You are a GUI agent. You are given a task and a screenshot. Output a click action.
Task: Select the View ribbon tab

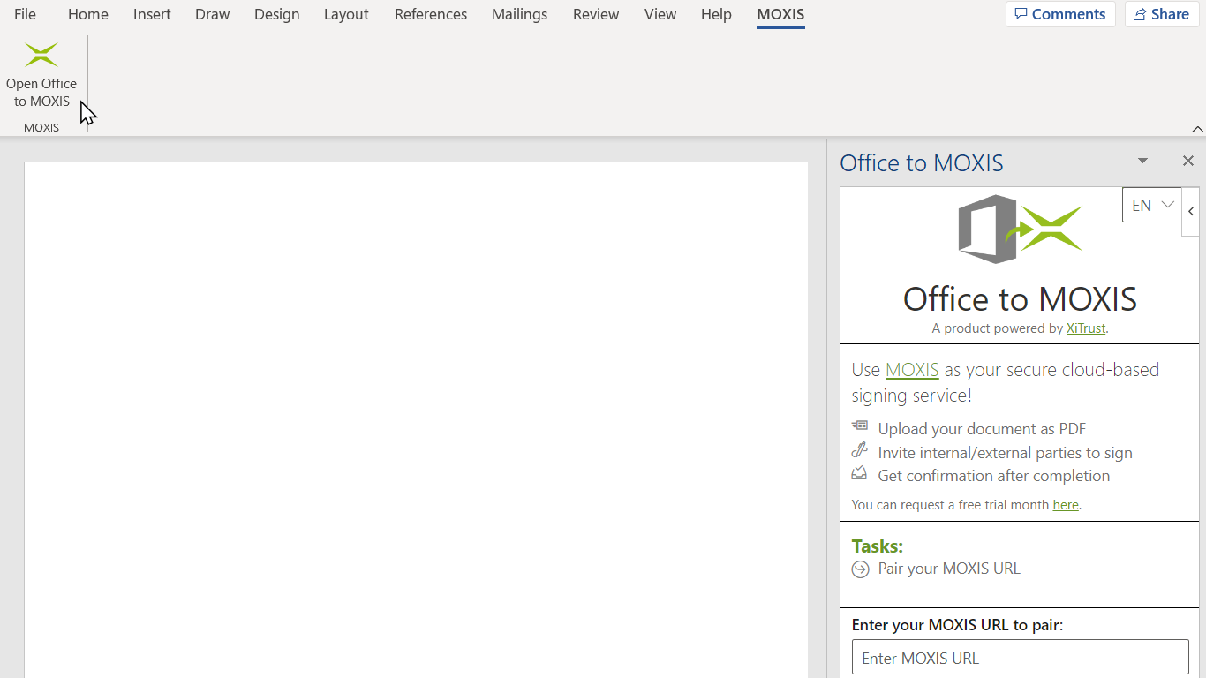click(660, 14)
